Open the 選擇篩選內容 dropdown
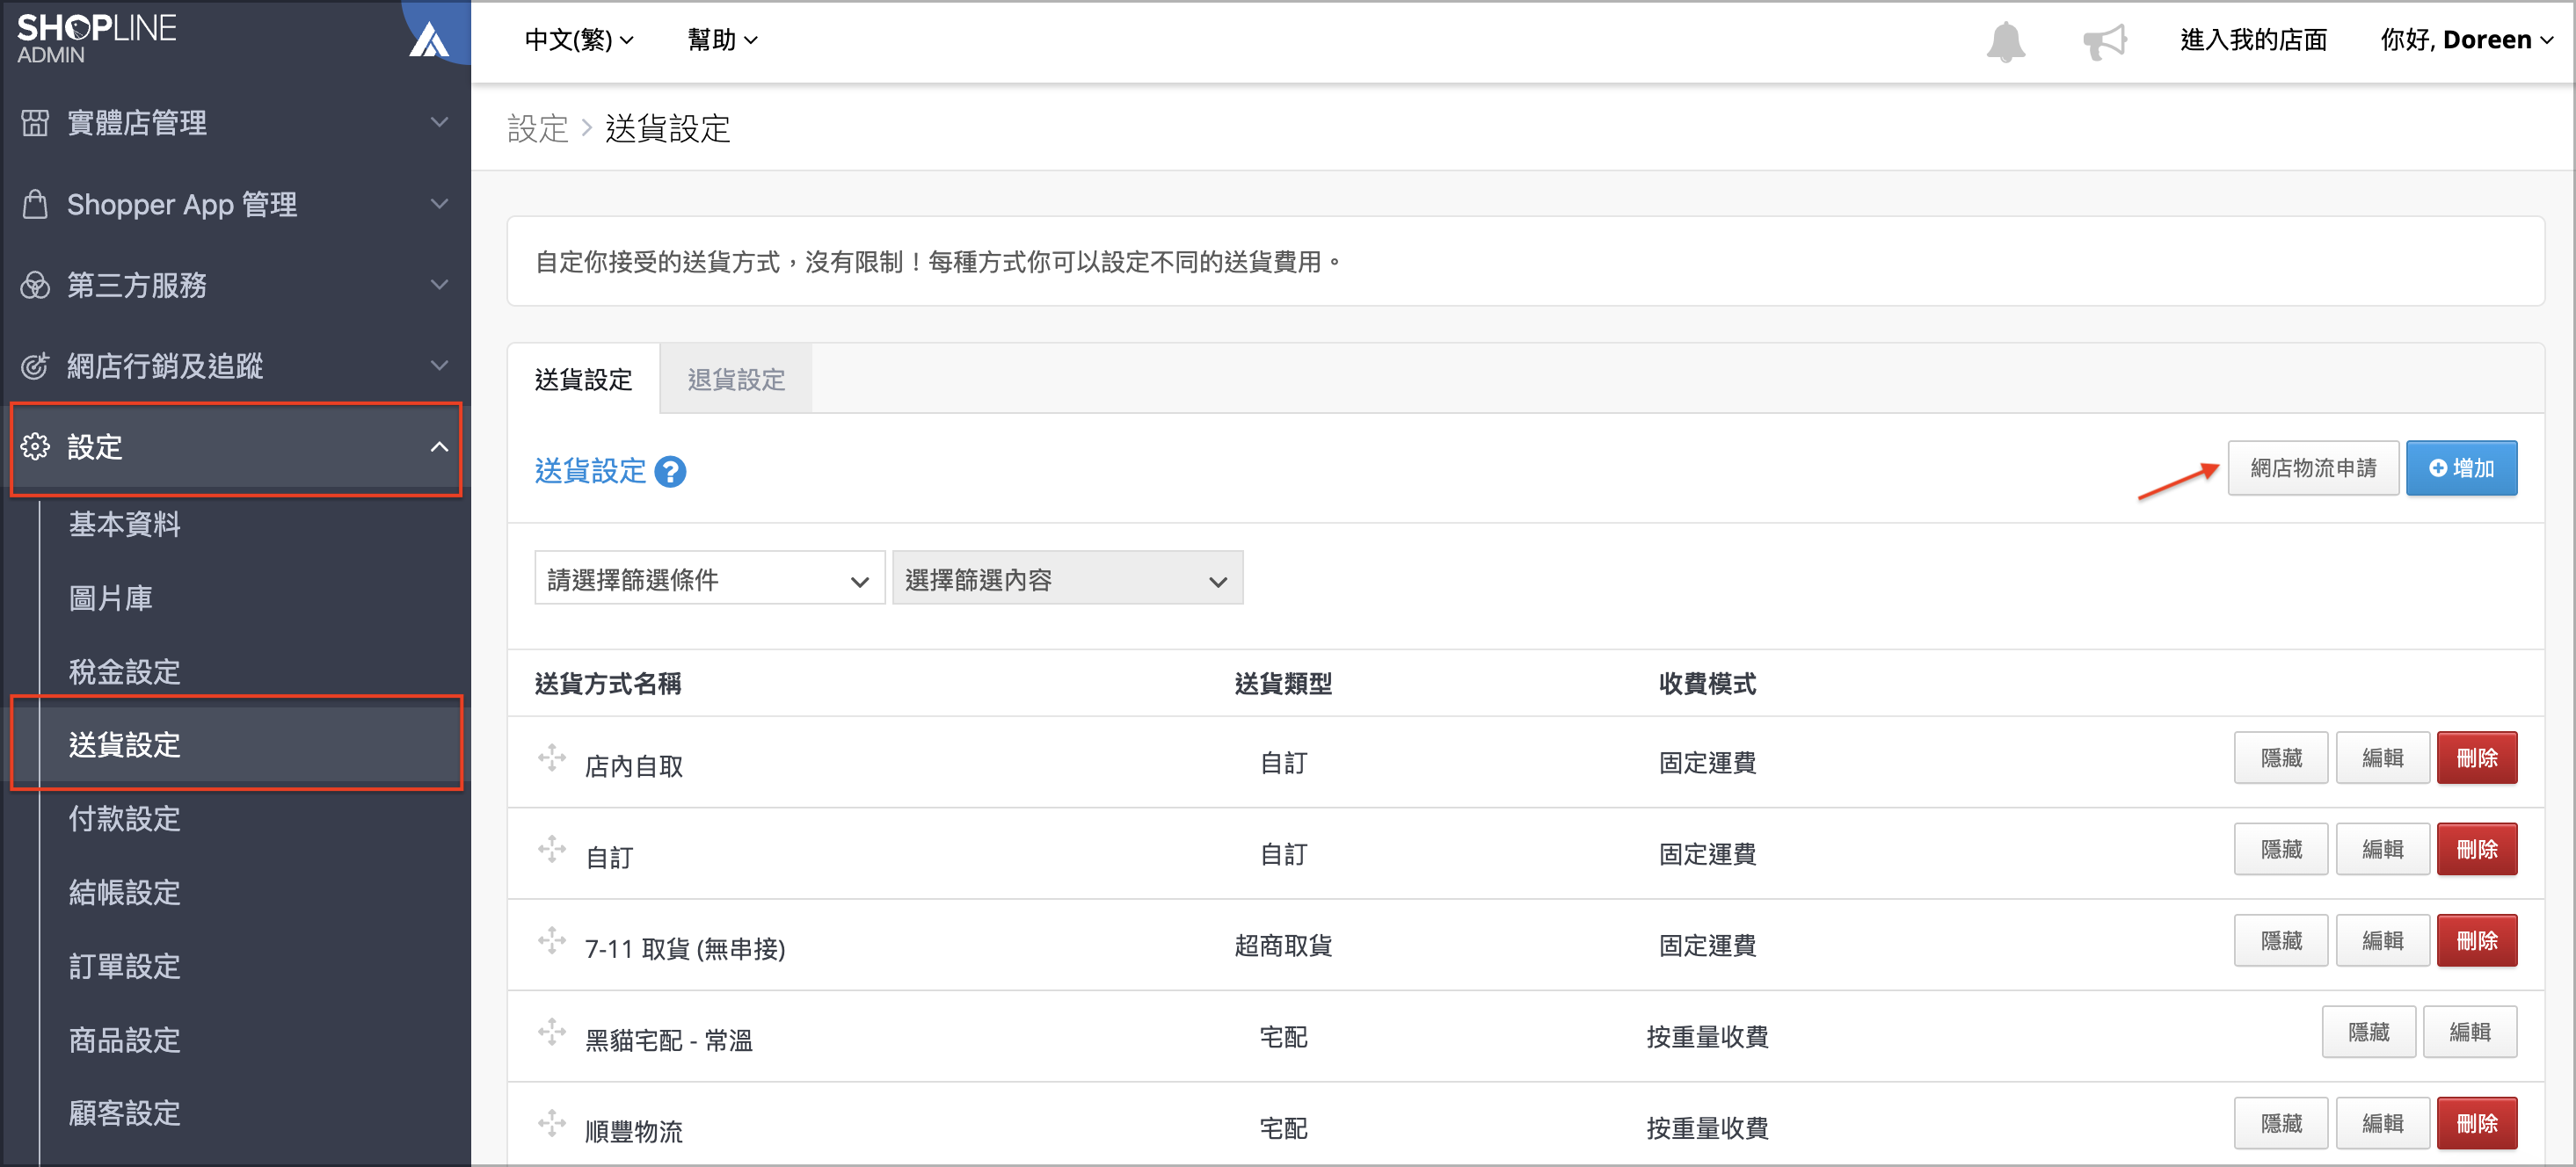 [1067, 578]
